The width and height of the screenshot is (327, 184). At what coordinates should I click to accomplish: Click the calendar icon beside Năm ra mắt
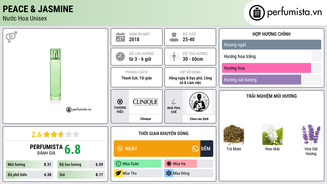tap(120, 37)
